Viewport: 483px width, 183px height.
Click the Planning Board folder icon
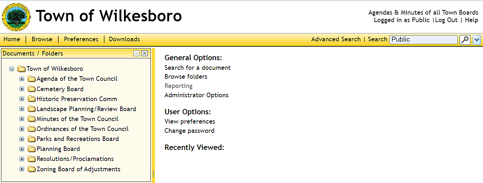click(32, 149)
